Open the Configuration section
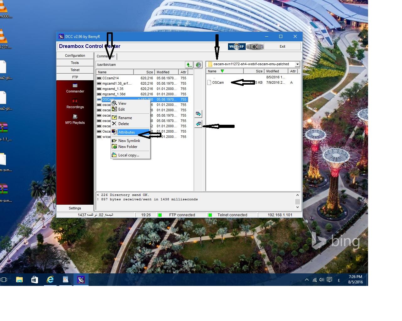This screenshot has width=402, height=321. point(75,55)
